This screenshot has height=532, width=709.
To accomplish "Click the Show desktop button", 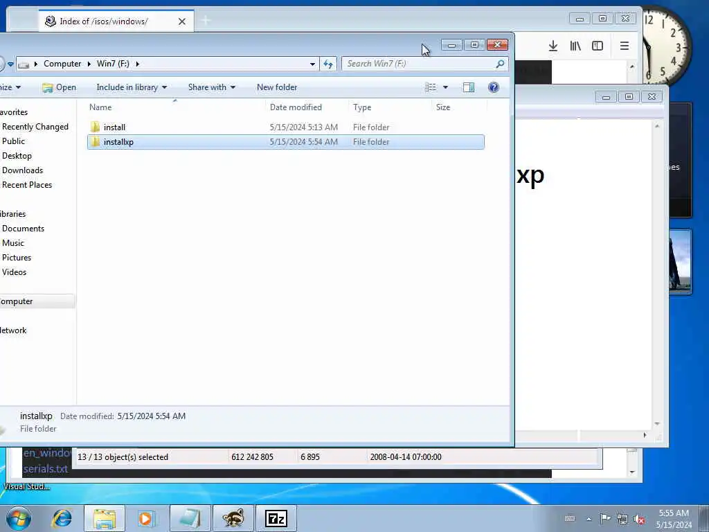I will 704,518.
